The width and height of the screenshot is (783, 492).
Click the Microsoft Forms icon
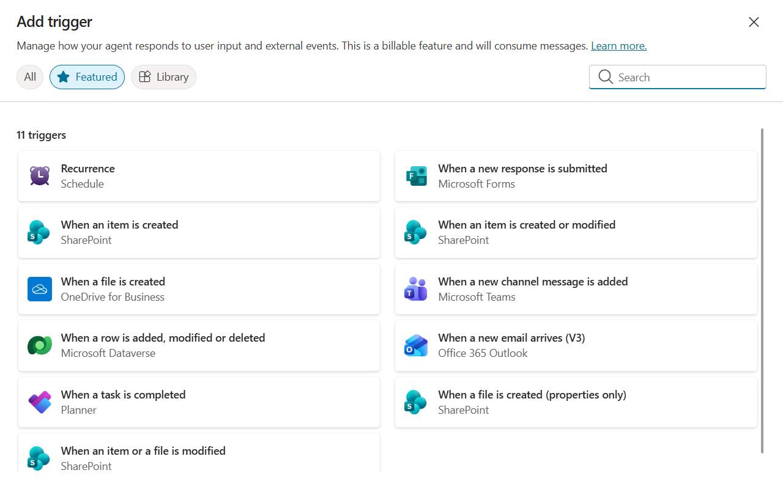click(417, 176)
